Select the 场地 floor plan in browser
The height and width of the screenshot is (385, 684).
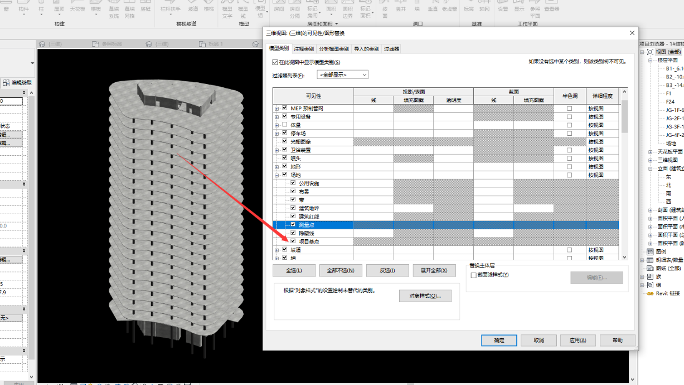click(671, 143)
